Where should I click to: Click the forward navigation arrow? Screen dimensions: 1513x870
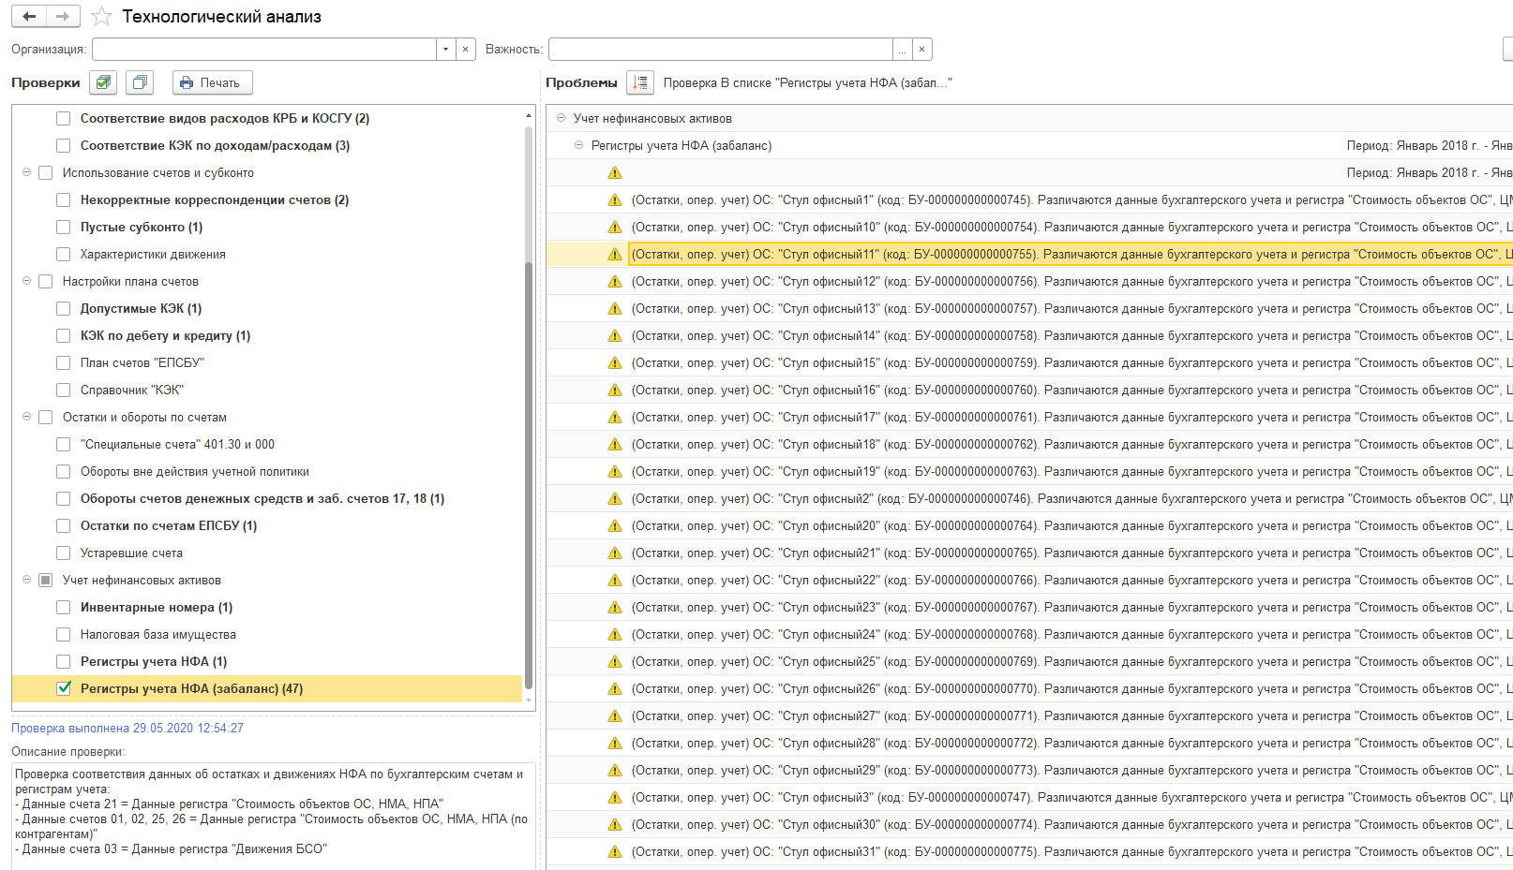[x=63, y=16]
